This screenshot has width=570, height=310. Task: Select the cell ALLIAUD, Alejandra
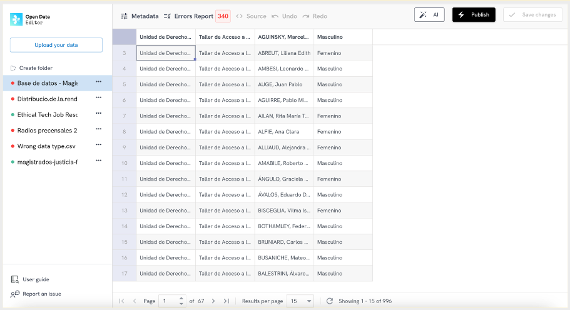[x=284, y=147]
